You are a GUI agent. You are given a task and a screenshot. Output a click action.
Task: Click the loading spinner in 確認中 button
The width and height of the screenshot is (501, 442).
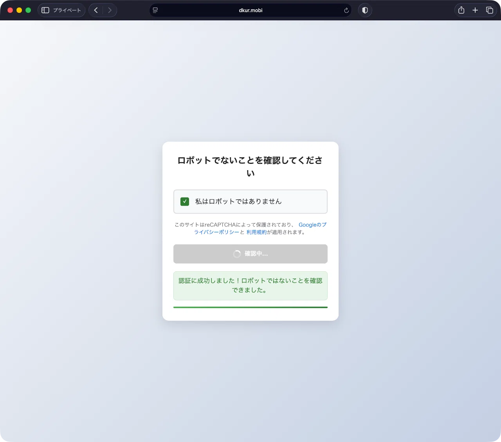pos(237,254)
